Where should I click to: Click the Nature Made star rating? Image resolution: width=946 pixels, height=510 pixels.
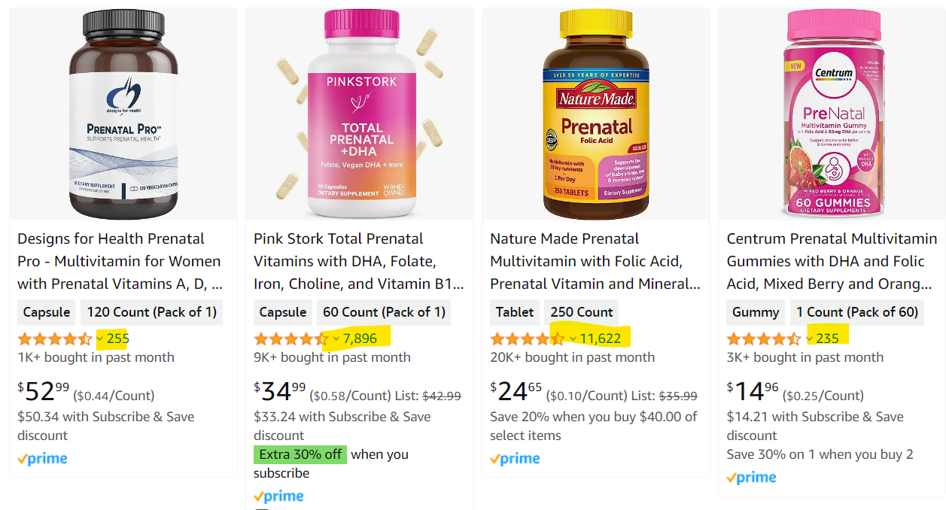[x=527, y=338]
